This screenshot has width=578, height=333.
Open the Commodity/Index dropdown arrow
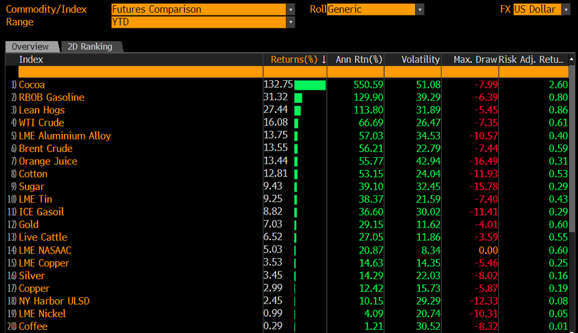290,10
